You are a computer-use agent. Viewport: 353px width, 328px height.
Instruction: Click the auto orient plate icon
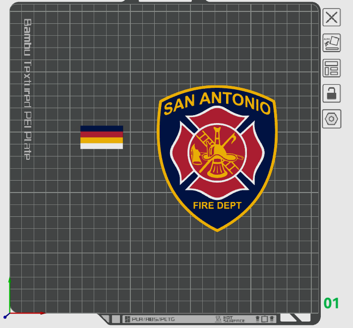(x=331, y=43)
